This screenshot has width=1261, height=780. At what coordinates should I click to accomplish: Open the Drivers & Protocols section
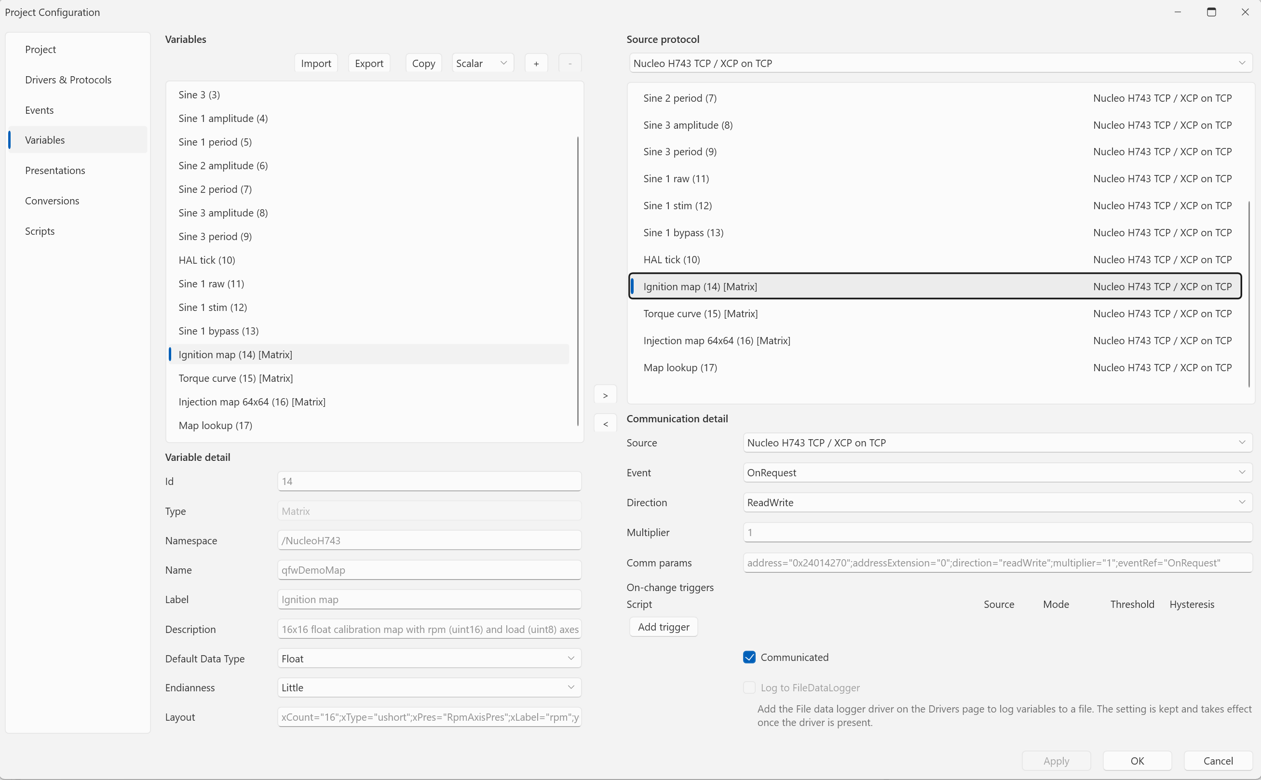pyautogui.click(x=78, y=80)
